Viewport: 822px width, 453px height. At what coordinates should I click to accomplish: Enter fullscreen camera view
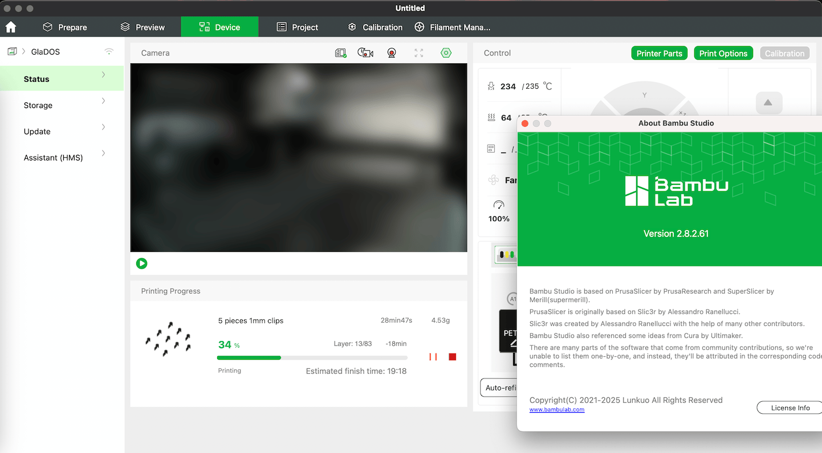(x=419, y=53)
